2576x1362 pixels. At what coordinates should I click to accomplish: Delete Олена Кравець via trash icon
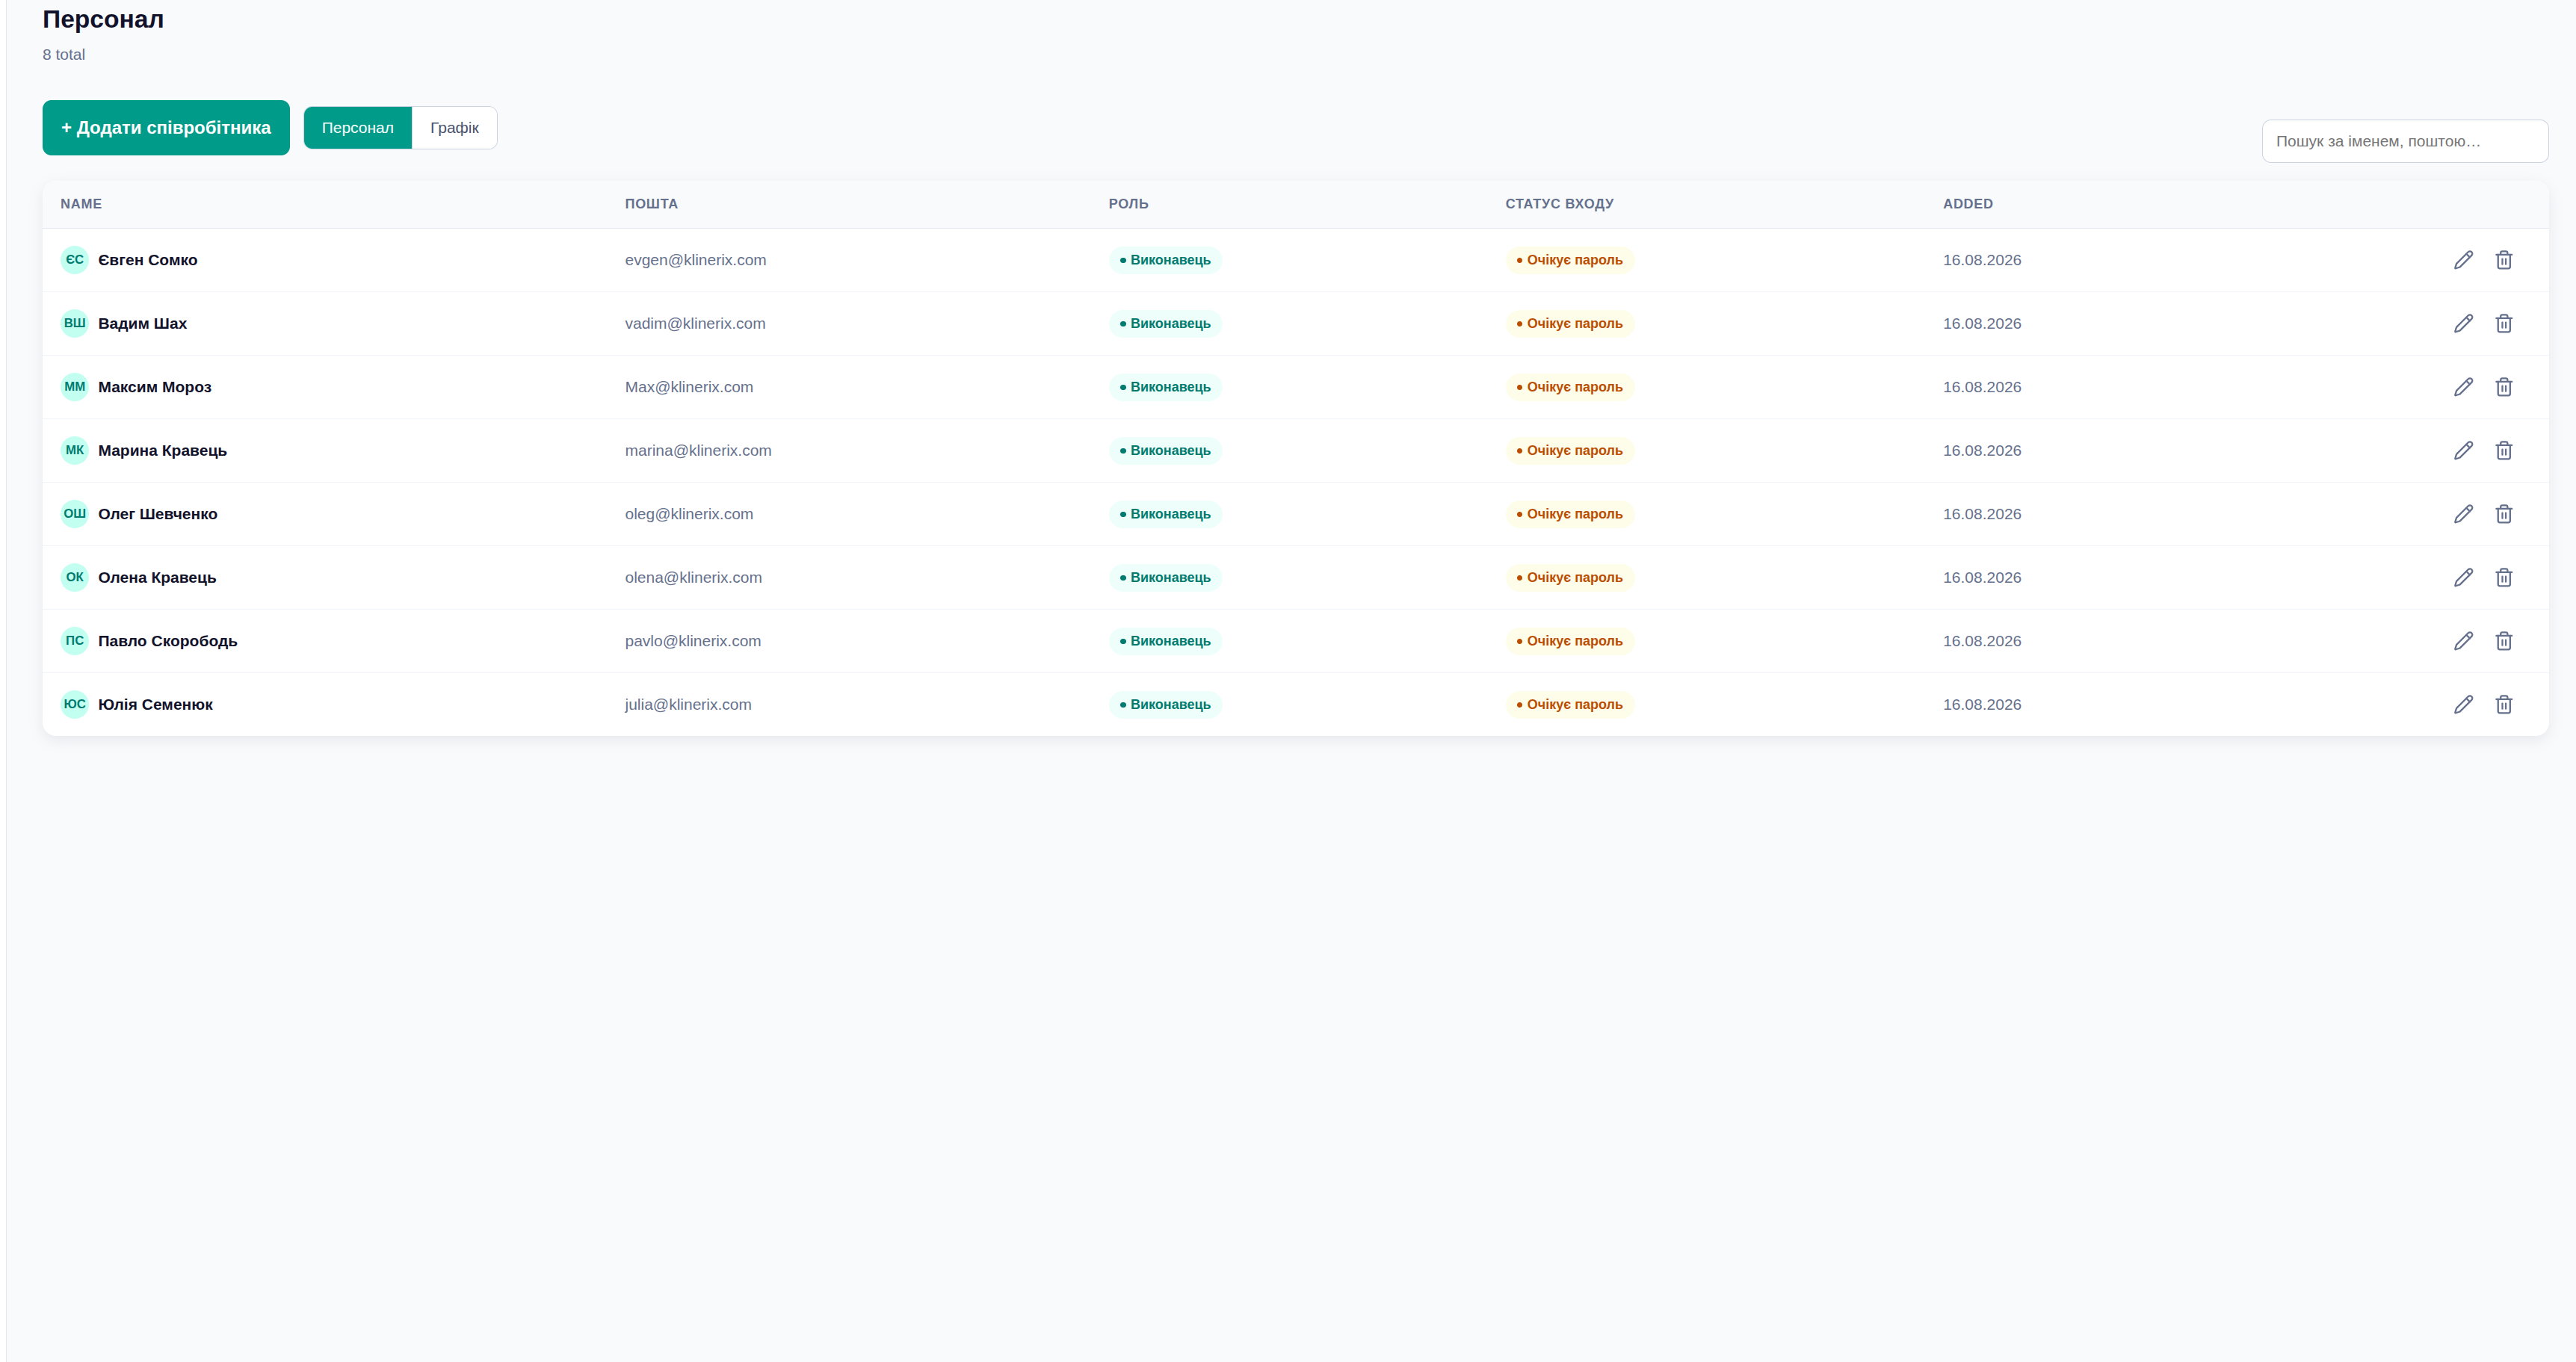coord(2504,577)
